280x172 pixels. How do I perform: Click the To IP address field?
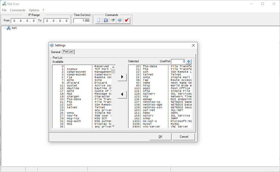(56, 21)
